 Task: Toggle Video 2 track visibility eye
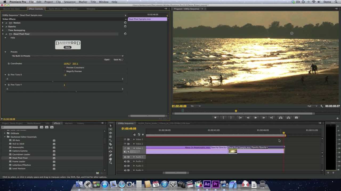(x=125, y=144)
